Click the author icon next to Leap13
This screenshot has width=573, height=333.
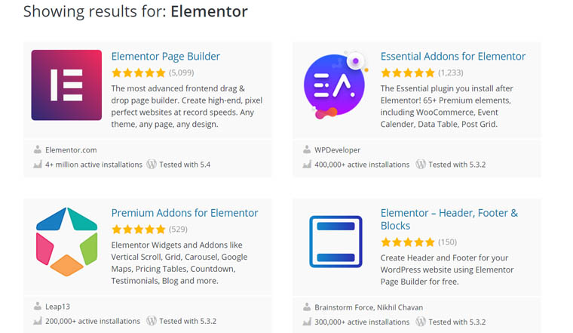tap(38, 307)
